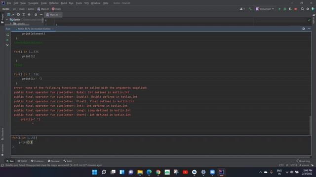Click IntelliJ IDEA taskbar icon
Screen dimensions: 316x177
(x=221, y=172)
